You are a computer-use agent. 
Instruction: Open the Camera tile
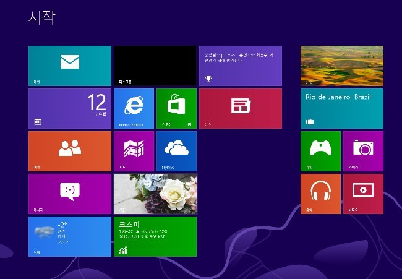363,152
